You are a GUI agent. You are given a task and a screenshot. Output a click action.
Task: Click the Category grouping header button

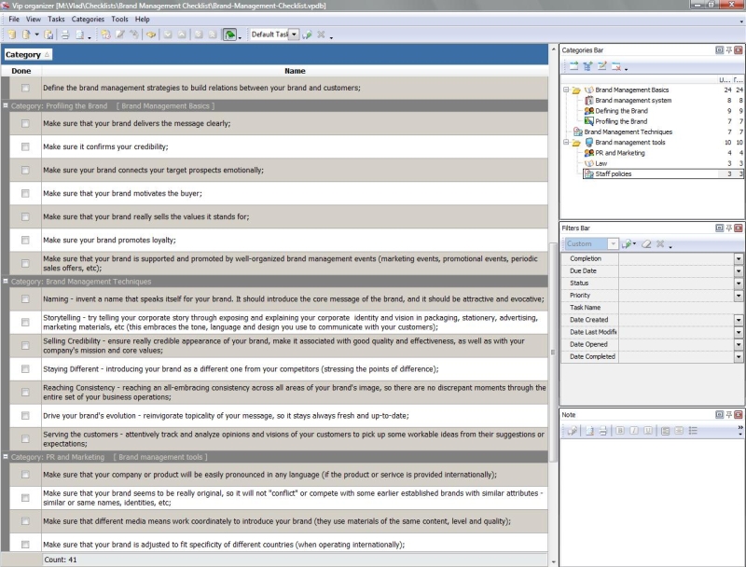[x=28, y=55]
